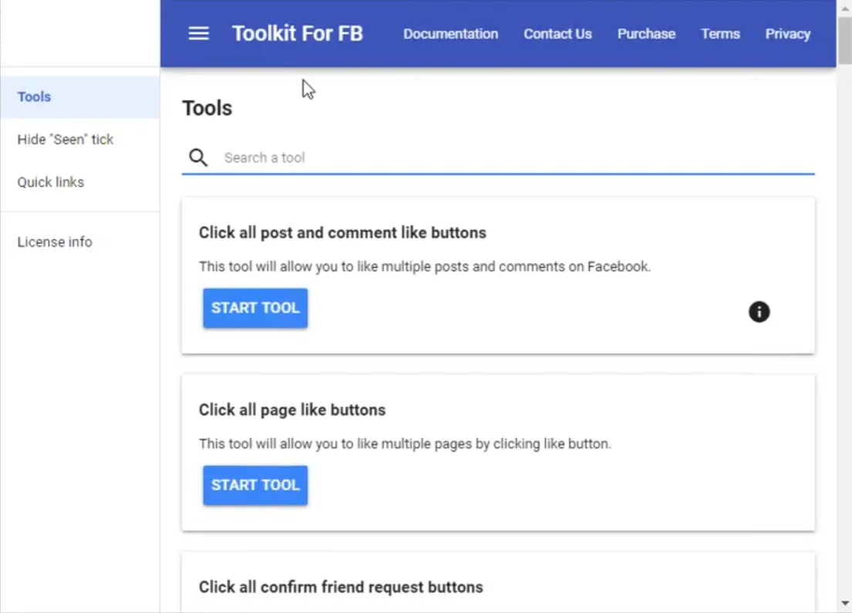This screenshot has width=852, height=613.
Task: Start the post and comment like buttons tool
Action: click(255, 308)
